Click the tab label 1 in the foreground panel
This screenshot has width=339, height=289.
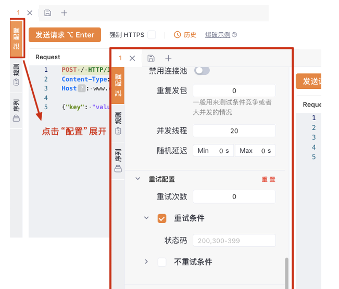coord(120,58)
